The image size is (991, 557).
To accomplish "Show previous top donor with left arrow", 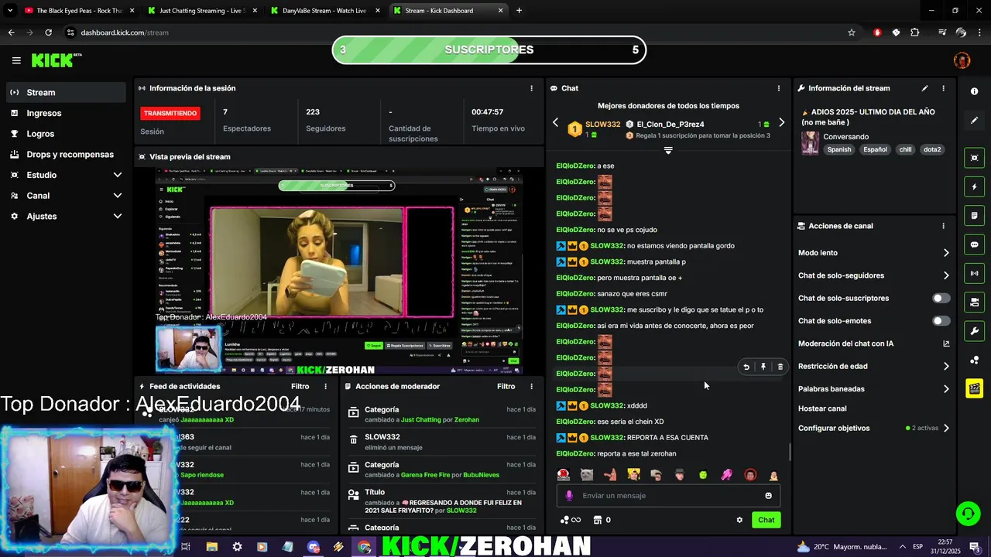I will pyautogui.click(x=555, y=123).
